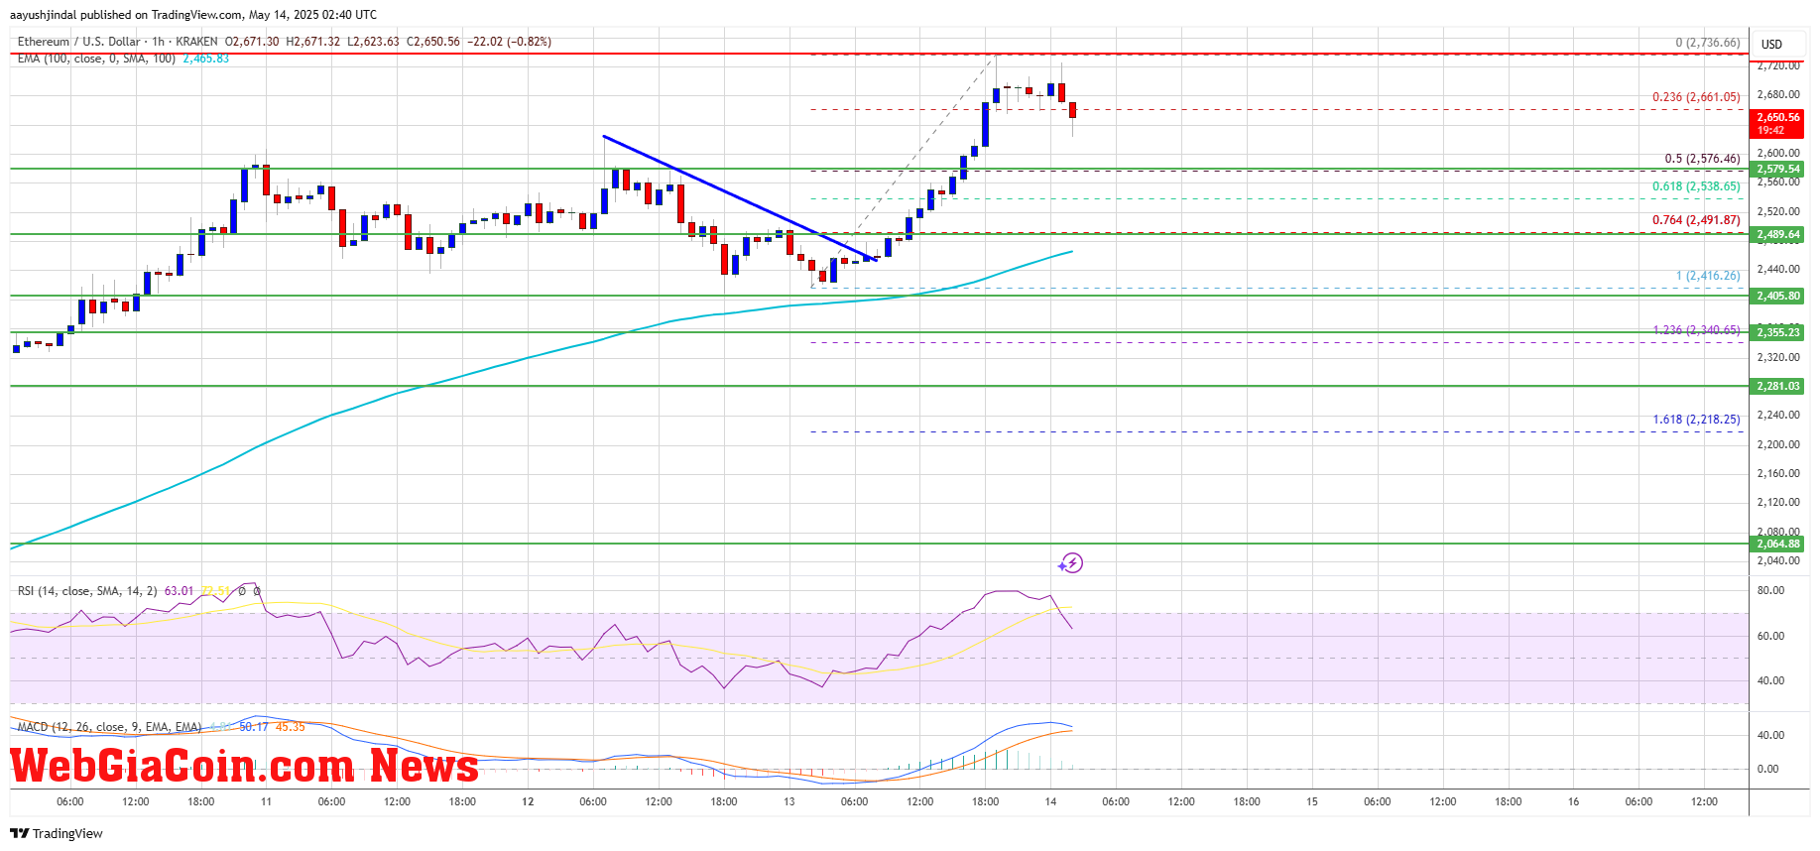Select the Ethereum / U.S. Dollar symbol title
This screenshot has height=851, width=1820.
point(78,42)
